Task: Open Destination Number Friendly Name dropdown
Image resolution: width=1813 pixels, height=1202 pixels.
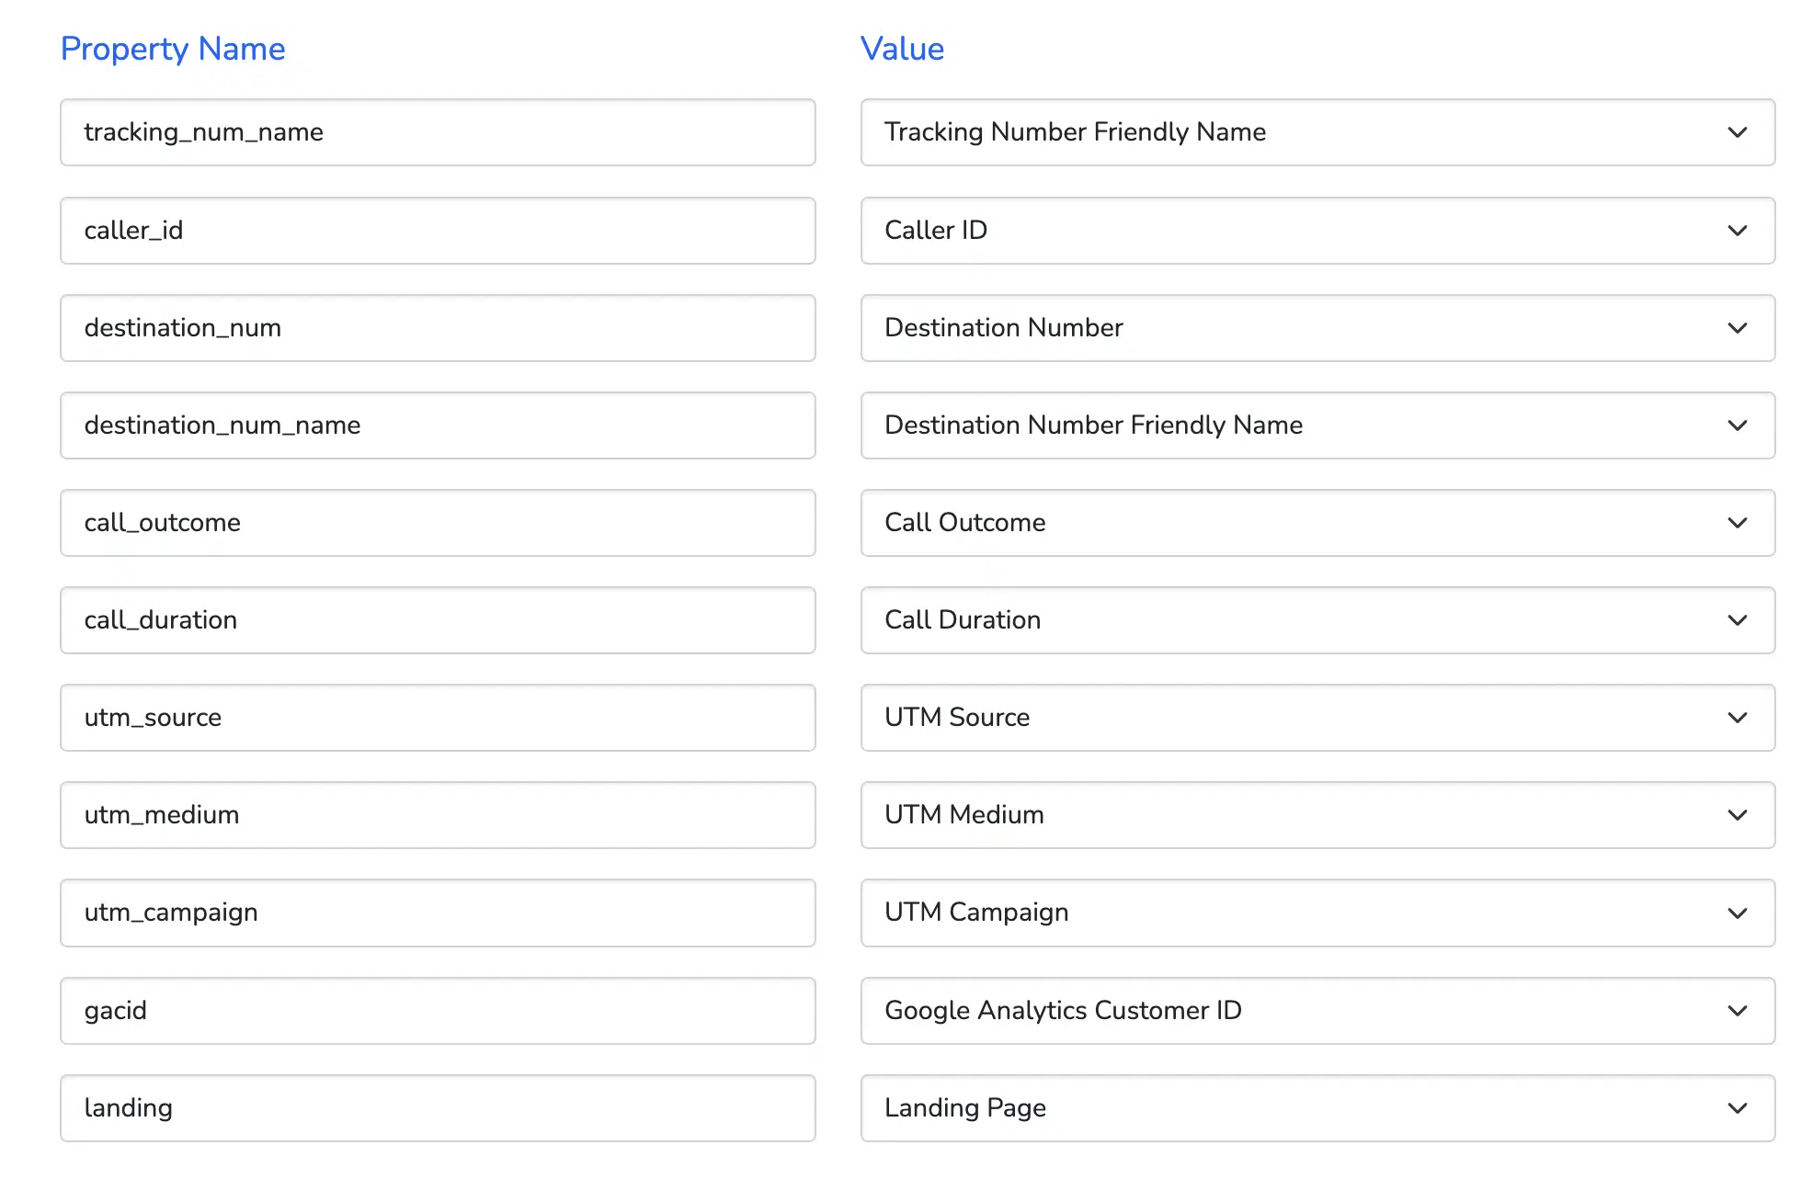Action: coord(1317,425)
